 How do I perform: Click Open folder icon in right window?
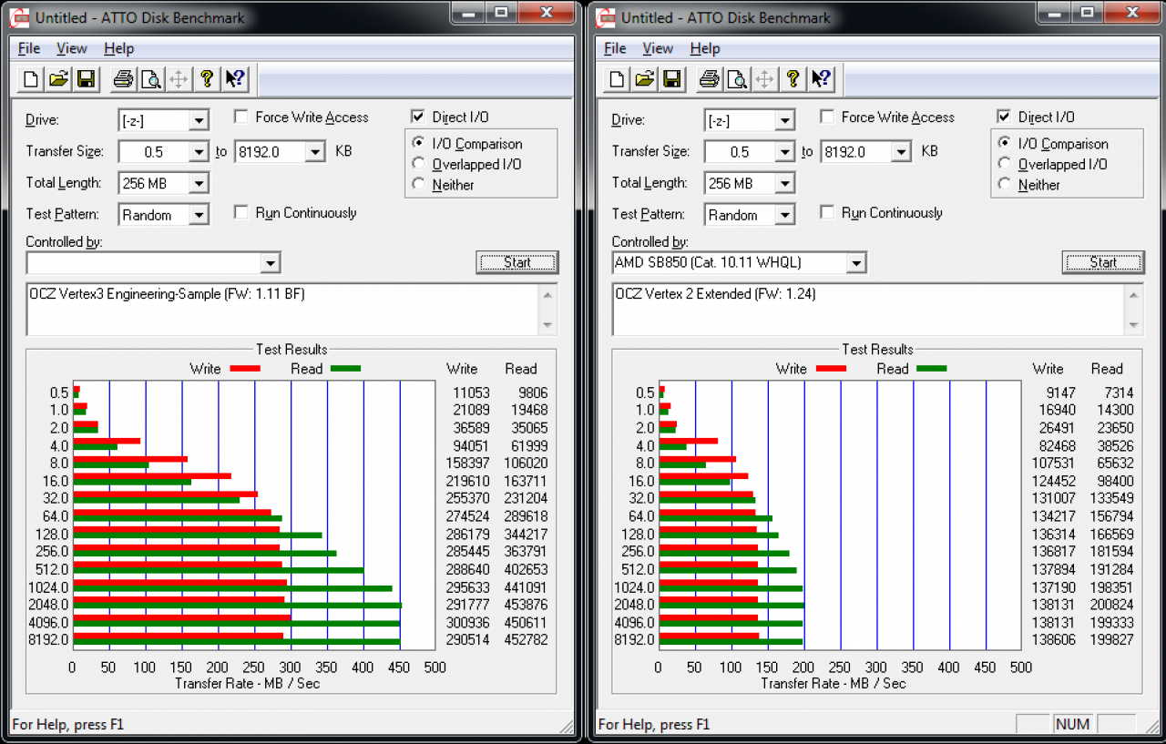pyautogui.click(x=645, y=79)
